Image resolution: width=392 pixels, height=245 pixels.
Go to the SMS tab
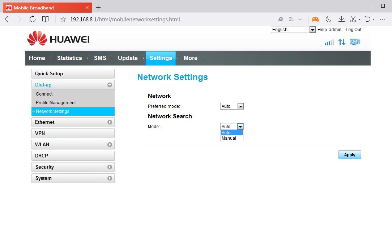100,58
